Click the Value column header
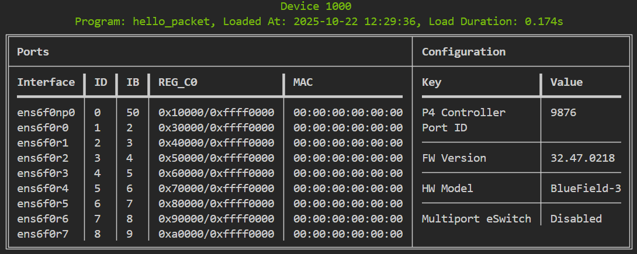Viewport: 637px width, 254px height. (x=566, y=82)
